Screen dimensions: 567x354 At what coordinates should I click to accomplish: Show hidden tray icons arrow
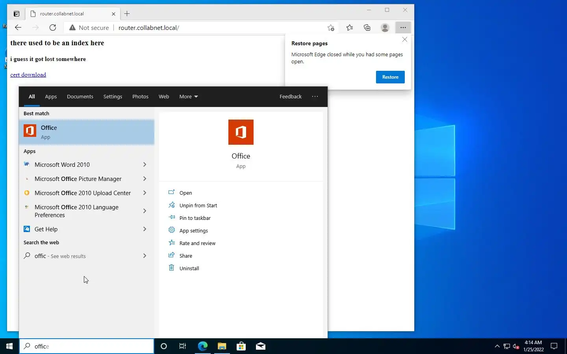497,346
